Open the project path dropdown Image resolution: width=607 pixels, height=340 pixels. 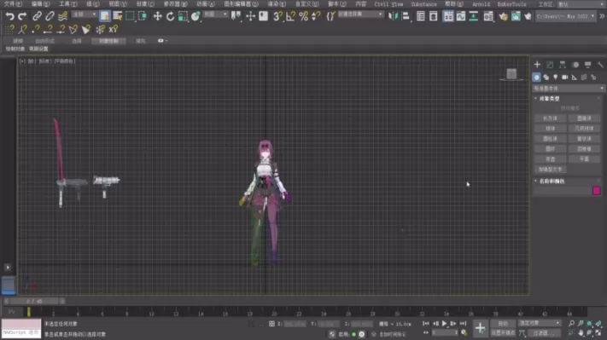point(565,16)
